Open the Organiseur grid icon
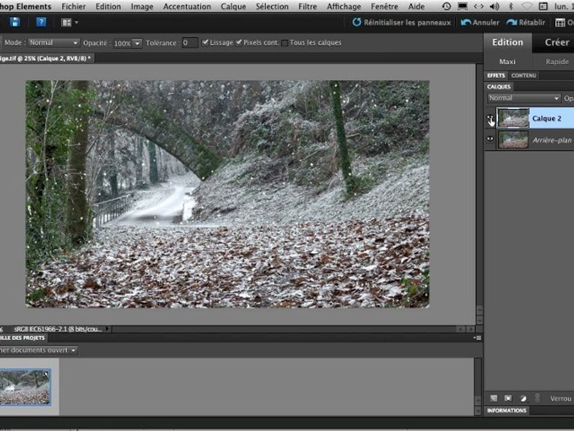The height and width of the screenshot is (431, 574). [x=560, y=23]
